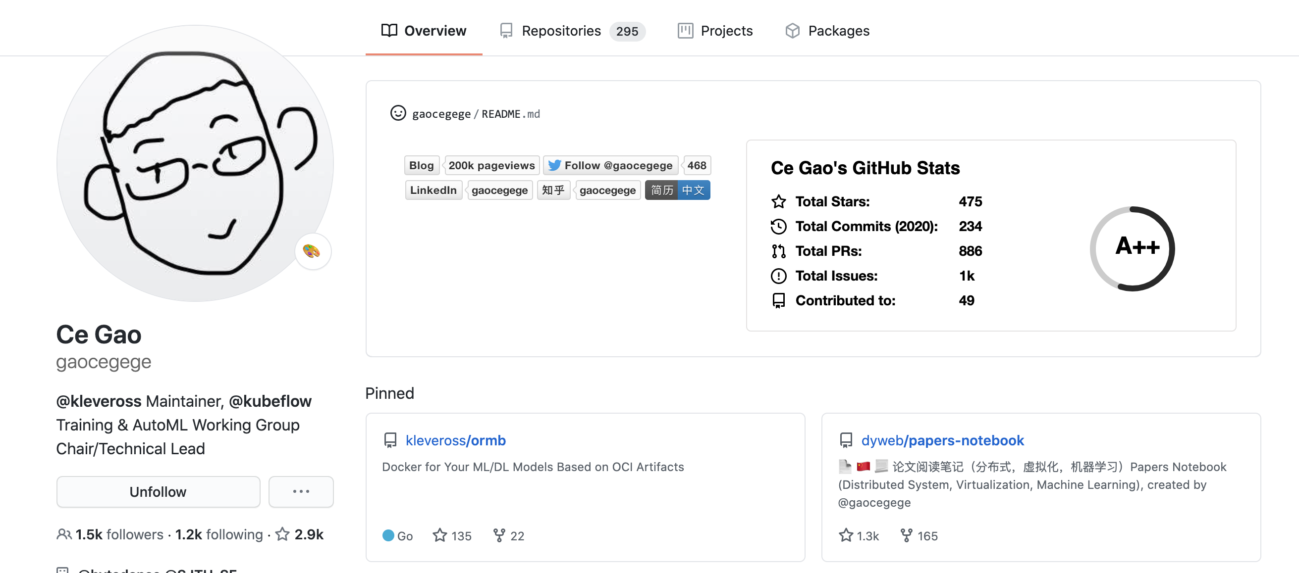Click the Follow @gaocegege Twitter badge

tap(610, 165)
